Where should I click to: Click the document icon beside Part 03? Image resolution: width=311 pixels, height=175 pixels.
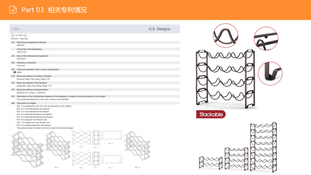point(13,10)
